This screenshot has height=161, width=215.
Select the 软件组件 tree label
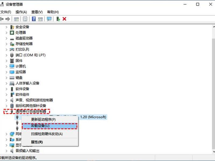(22, 94)
